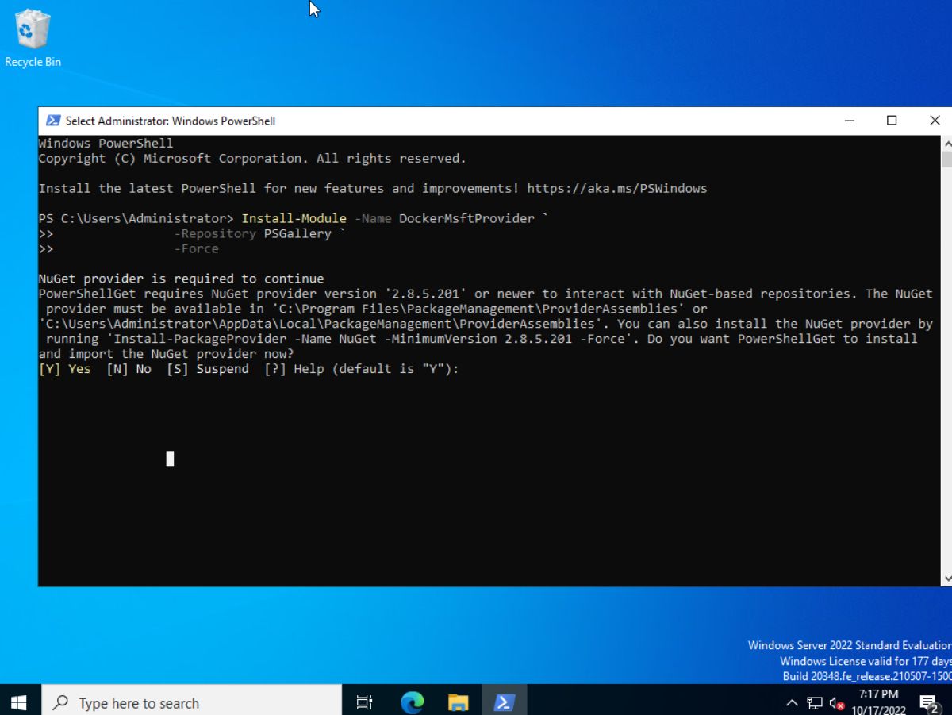
Task: Open the Recycle Bin
Action: pos(32,32)
